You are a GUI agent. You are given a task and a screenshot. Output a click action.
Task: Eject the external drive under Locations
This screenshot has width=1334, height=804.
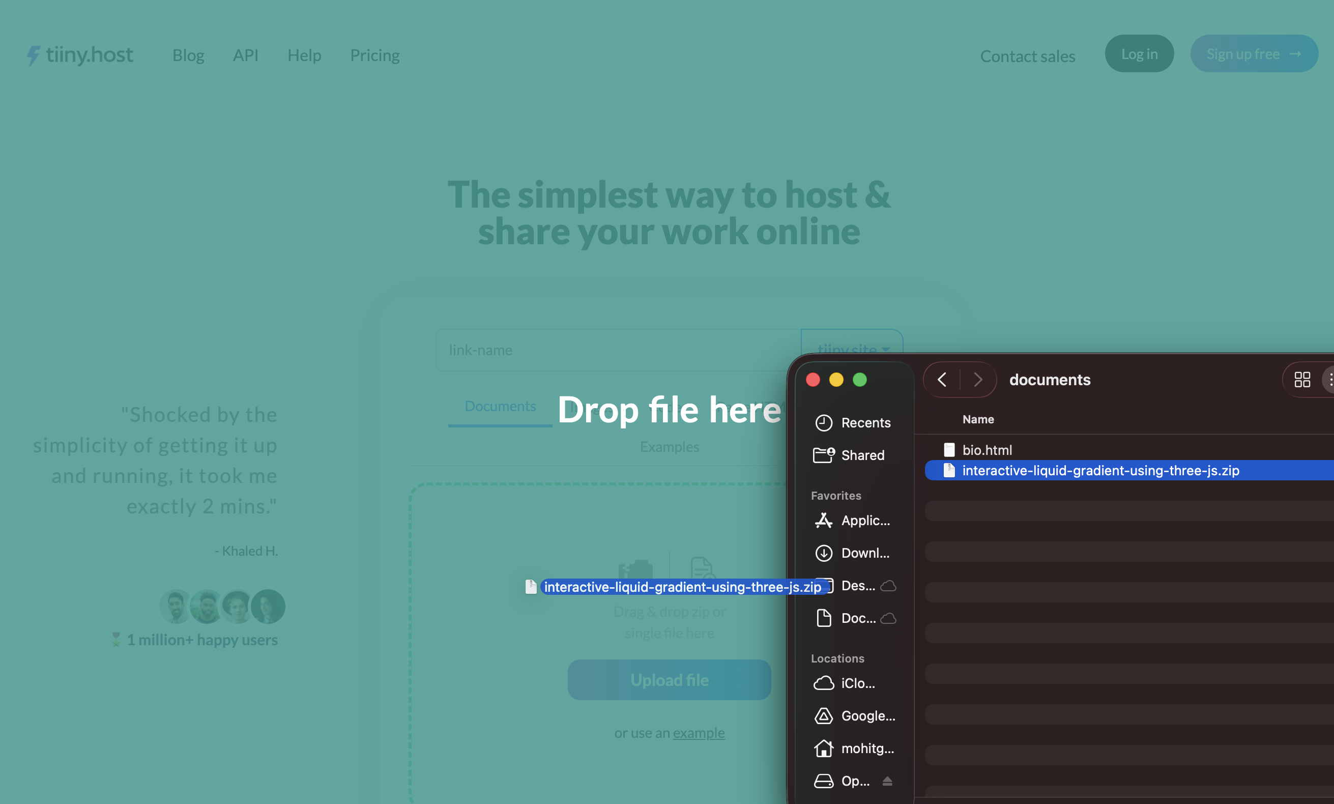coord(887,781)
